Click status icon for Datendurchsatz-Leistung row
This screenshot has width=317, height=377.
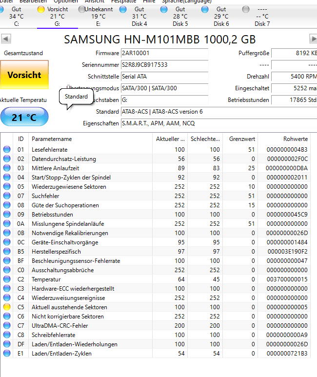coord(7,159)
